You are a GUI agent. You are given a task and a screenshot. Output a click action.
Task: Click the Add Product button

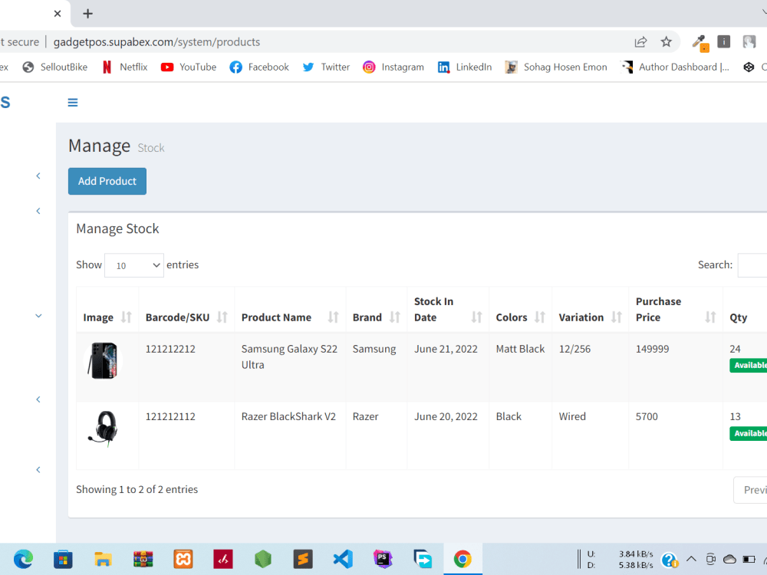(107, 181)
